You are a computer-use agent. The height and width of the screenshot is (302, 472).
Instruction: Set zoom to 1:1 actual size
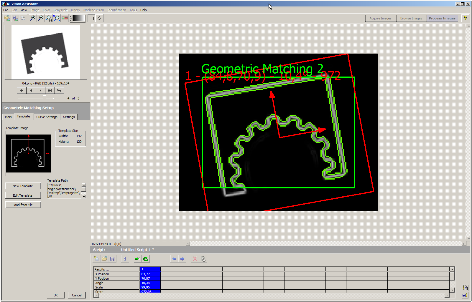pos(49,18)
